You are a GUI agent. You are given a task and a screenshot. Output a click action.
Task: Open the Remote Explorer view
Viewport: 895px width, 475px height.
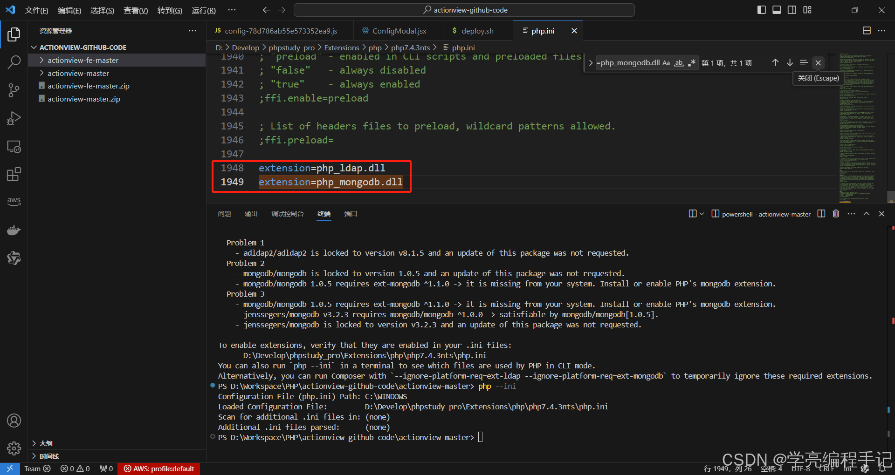(14, 147)
